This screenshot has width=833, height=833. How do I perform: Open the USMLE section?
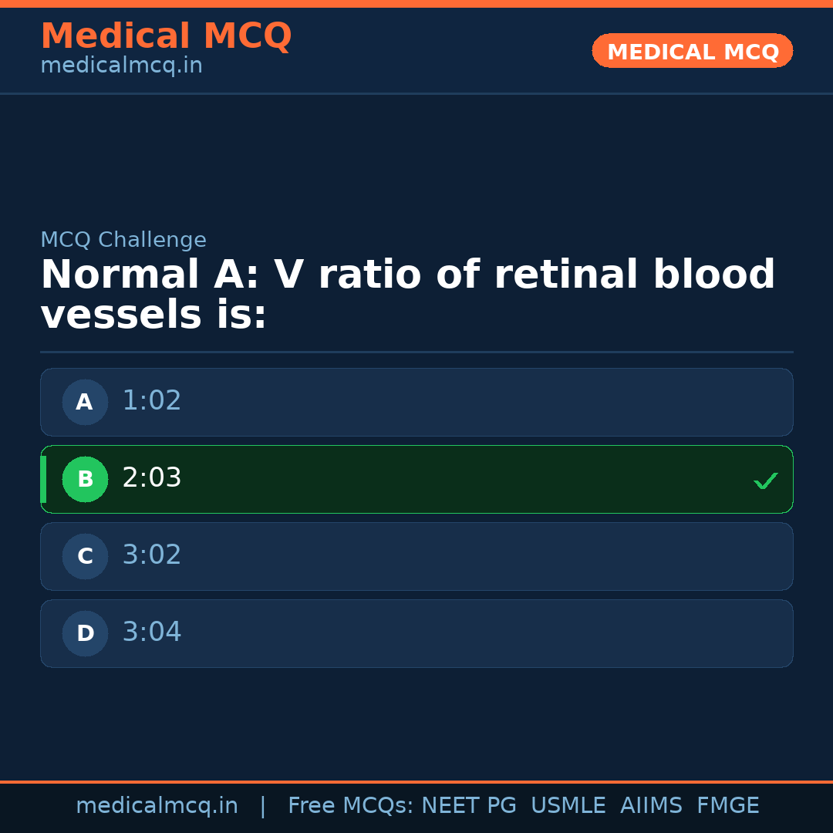pos(568,804)
